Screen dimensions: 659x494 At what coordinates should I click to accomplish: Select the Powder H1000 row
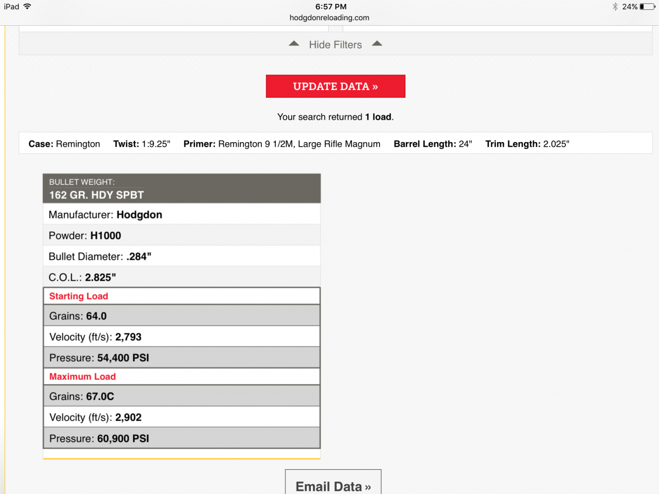click(181, 235)
